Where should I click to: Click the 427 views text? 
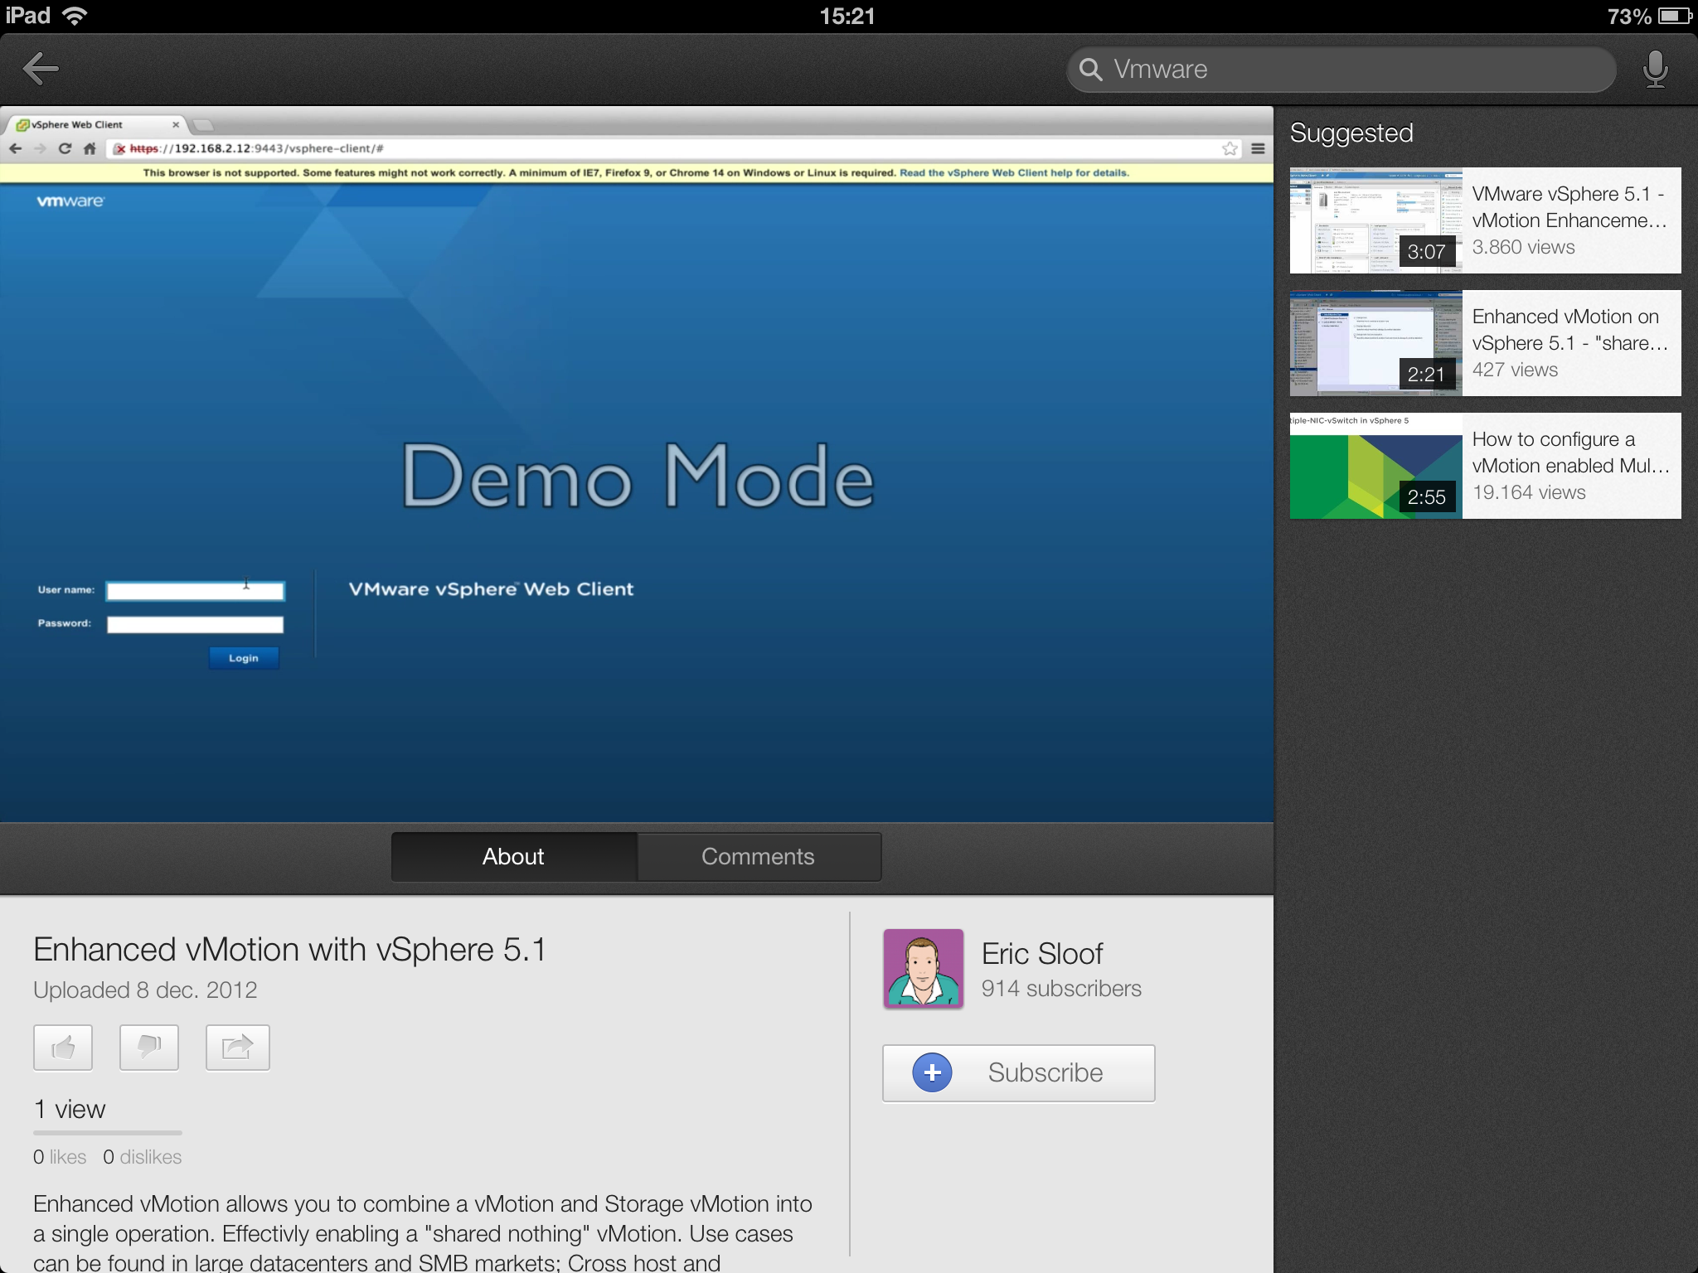click(x=1515, y=370)
